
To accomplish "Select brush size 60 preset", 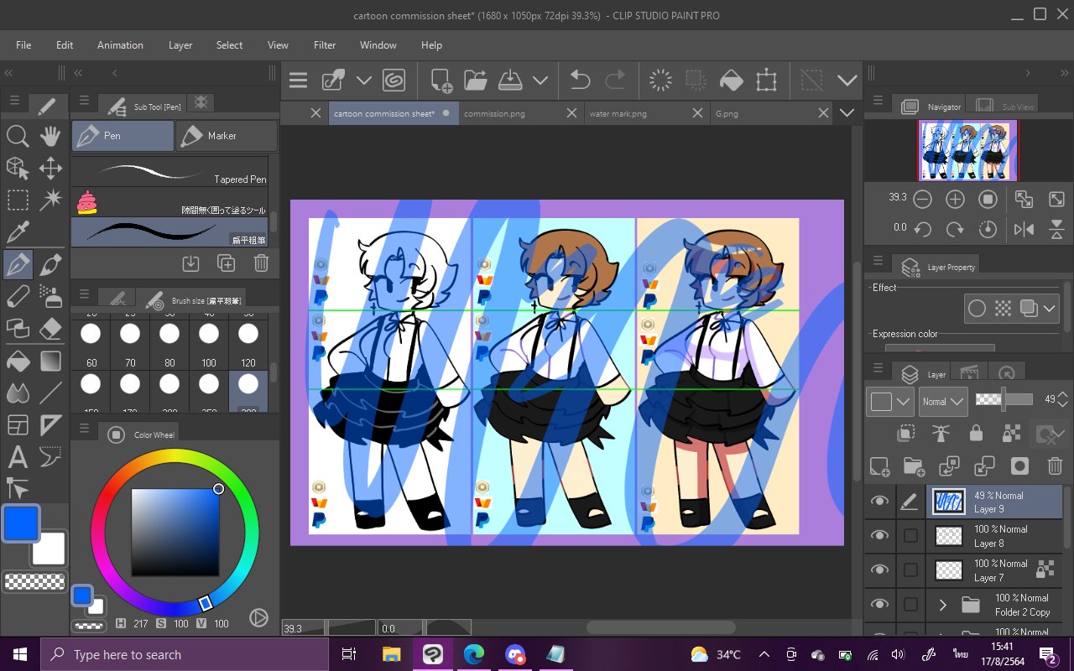I will (x=91, y=341).
